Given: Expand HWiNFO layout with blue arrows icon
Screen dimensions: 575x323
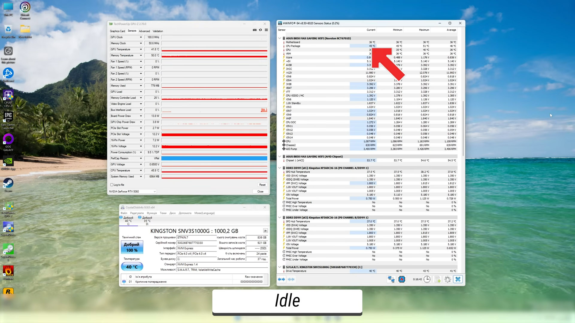Looking at the screenshot, I should (282, 279).
